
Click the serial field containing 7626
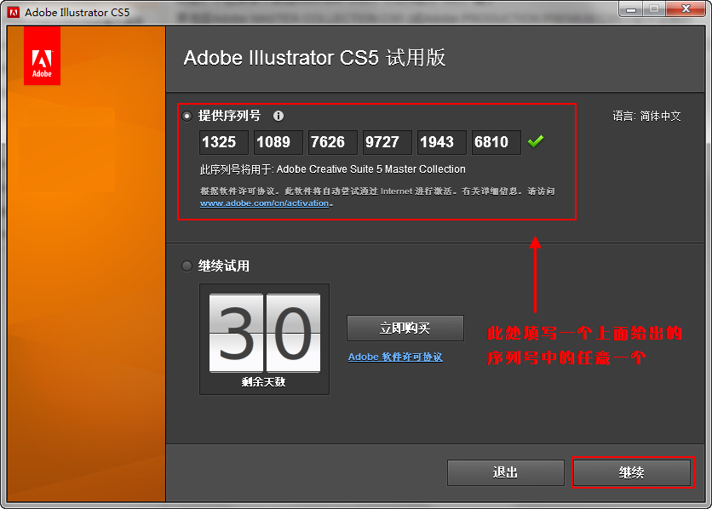coord(332,141)
